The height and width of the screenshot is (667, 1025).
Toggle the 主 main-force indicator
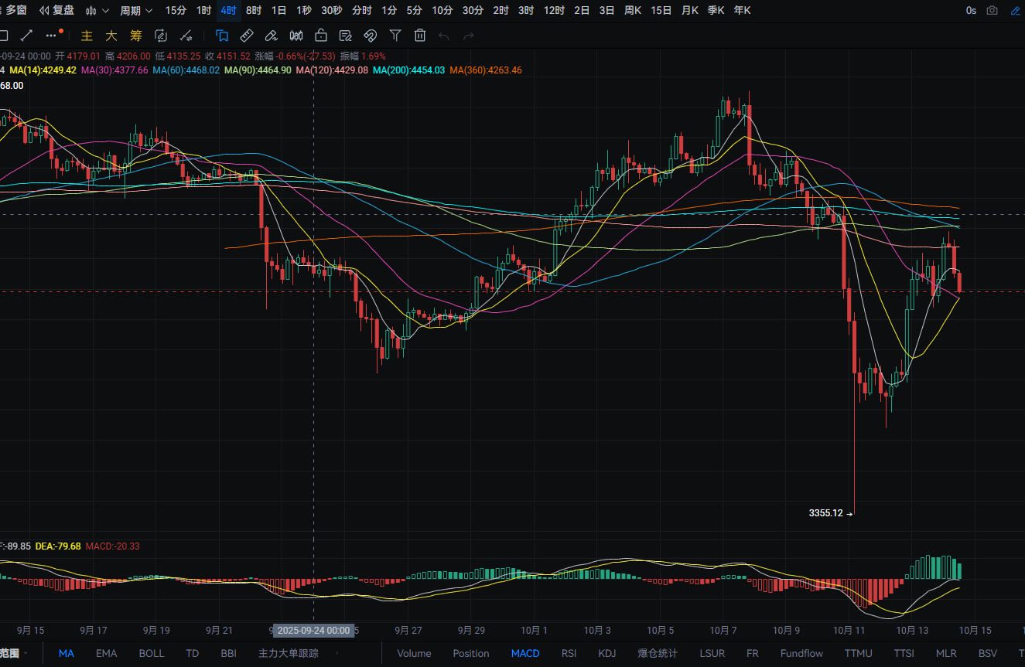coord(87,36)
